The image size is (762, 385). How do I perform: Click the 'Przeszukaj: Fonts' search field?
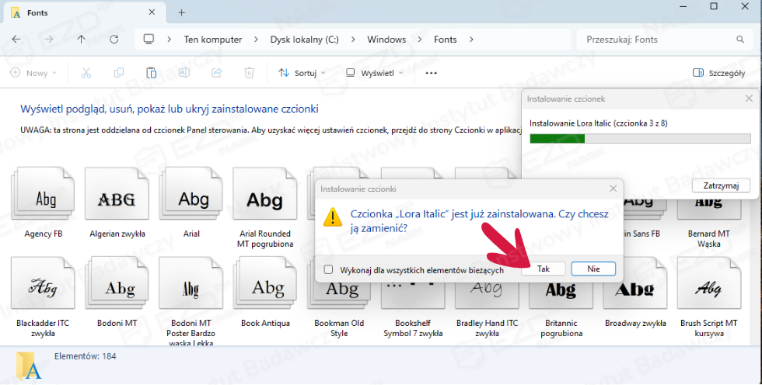pos(661,40)
